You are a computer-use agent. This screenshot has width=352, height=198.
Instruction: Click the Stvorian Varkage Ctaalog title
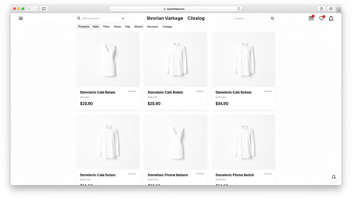[x=175, y=18]
